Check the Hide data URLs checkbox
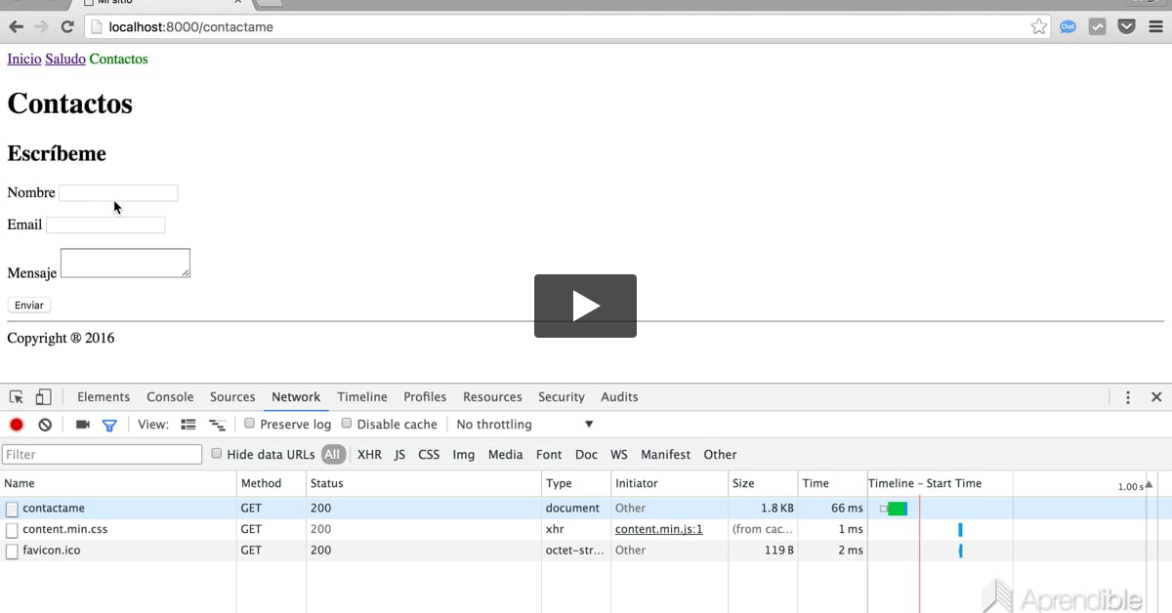Image resolution: width=1172 pixels, height=613 pixels. click(x=217, y=454)
